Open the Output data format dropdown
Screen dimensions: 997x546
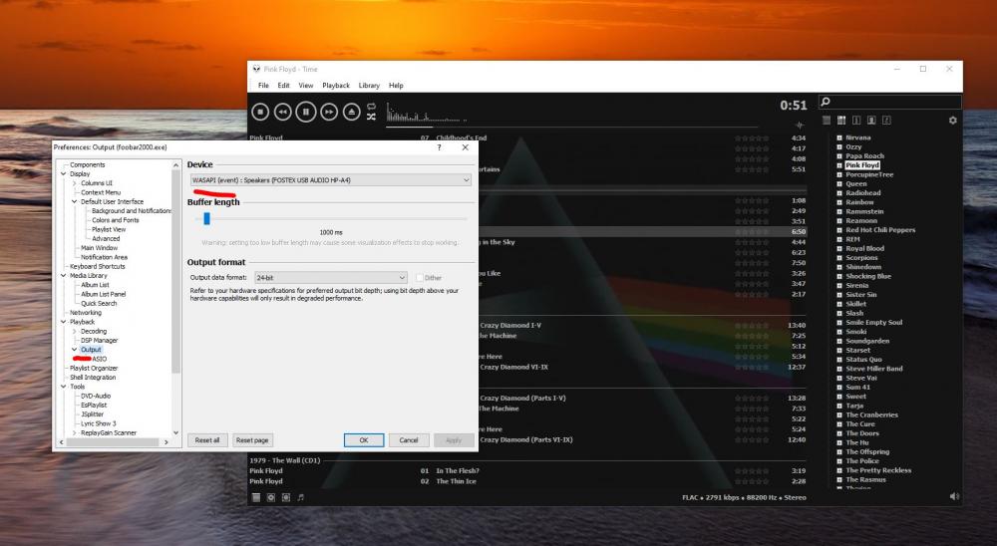coord(330,278)
